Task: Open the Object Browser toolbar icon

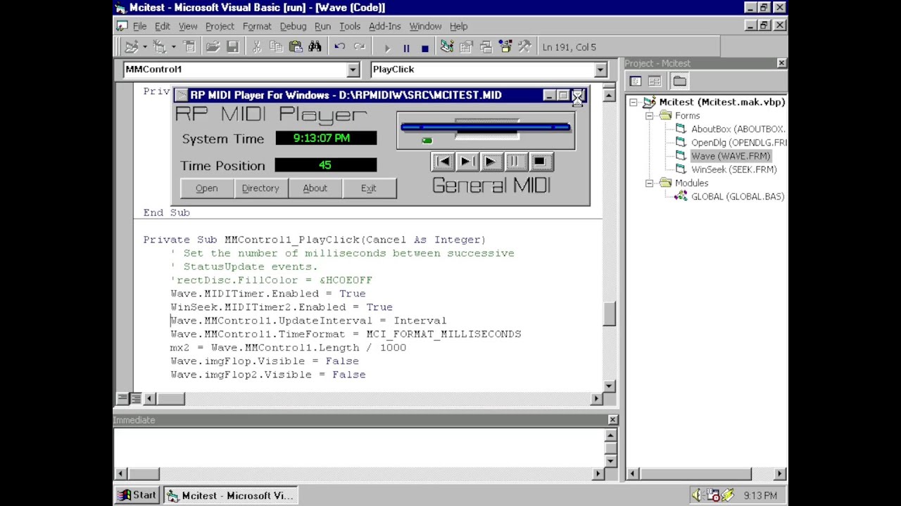Action: [x=505, y=47]
